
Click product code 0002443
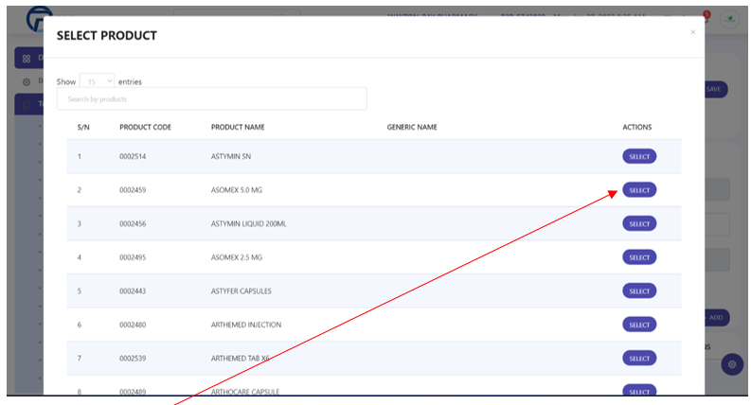coord(133,291)
